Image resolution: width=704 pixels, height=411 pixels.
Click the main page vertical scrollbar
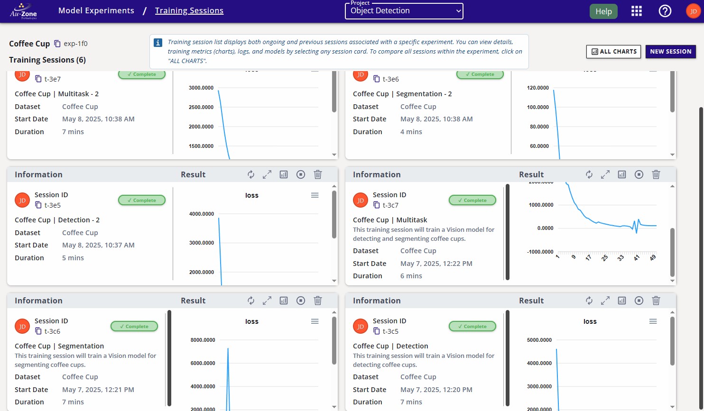(701, 237)
